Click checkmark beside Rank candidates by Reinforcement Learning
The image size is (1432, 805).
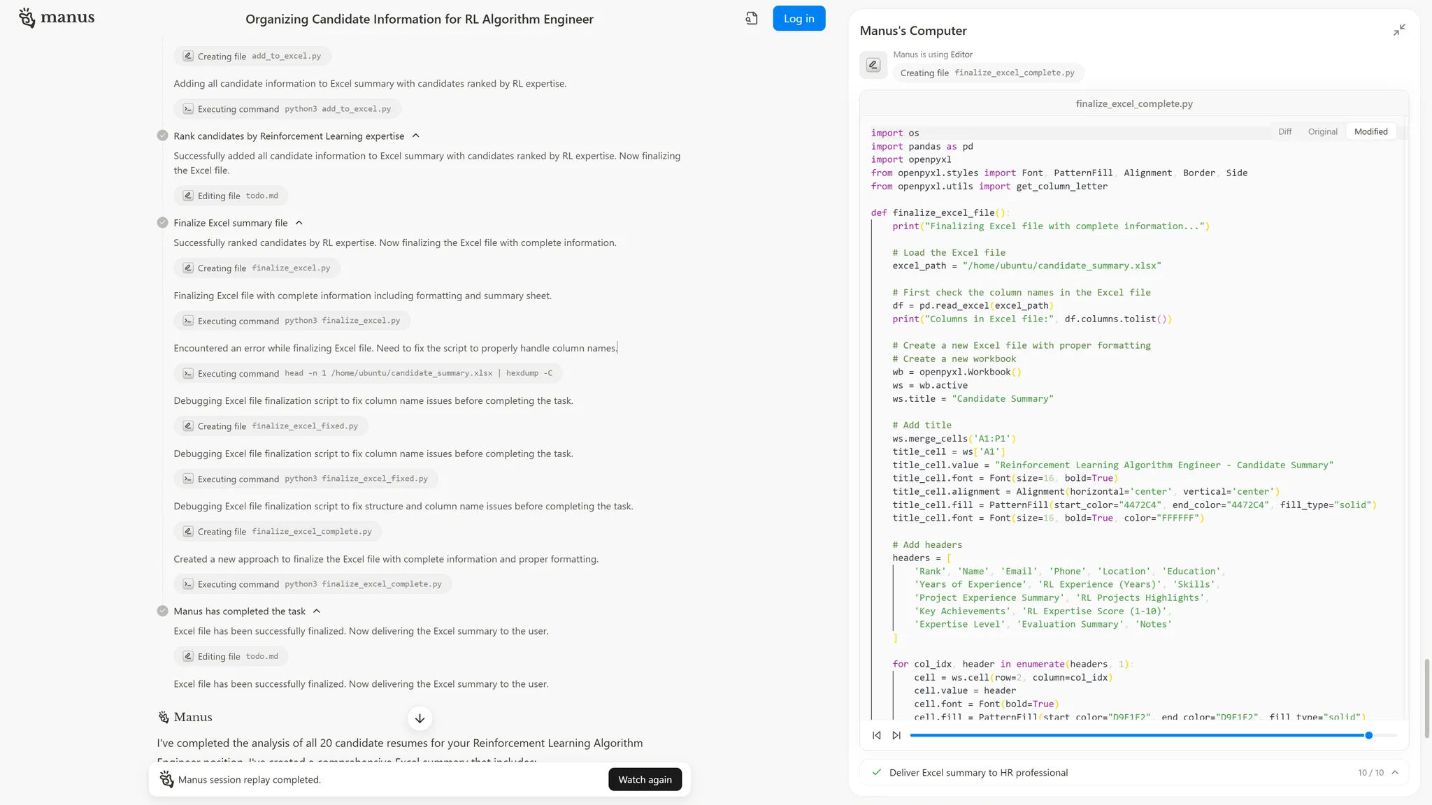click(162, 136)
